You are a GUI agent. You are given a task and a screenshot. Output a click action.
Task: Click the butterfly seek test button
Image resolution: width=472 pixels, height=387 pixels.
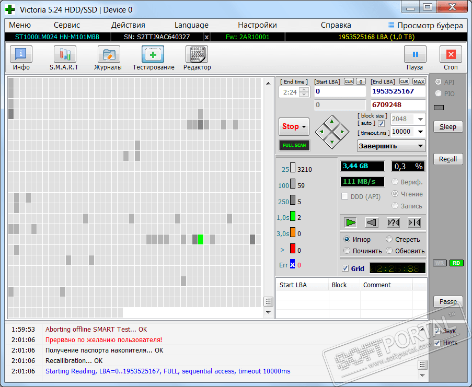(393, 222)
